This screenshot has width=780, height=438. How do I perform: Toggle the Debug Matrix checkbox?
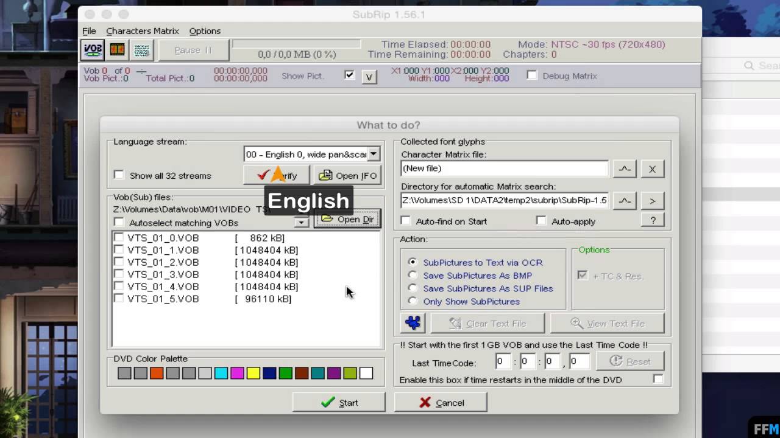[532, 75]
